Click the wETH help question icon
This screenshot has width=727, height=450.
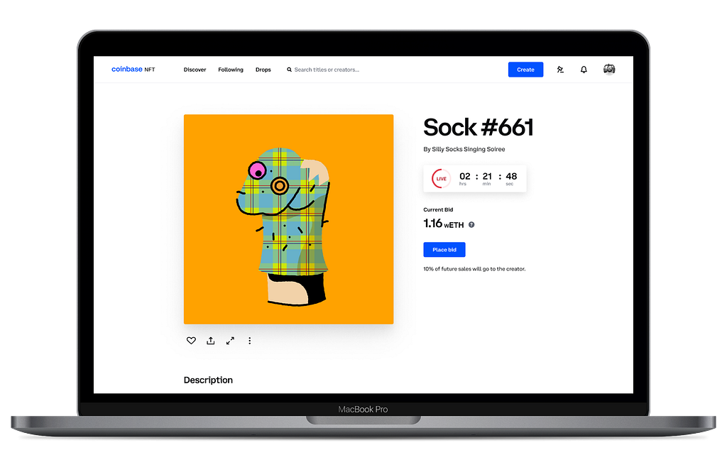[x=471, y=225]
